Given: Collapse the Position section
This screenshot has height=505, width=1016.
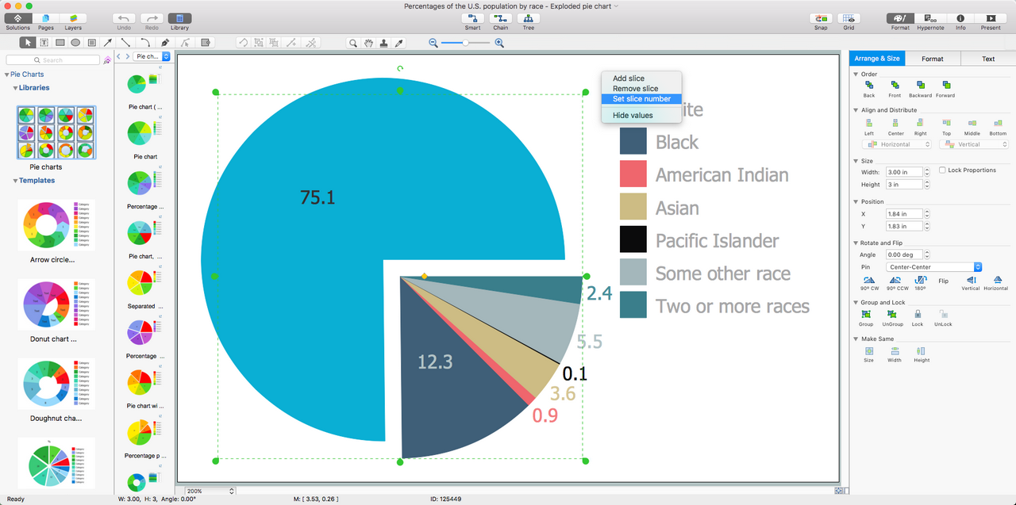Looking at the screenshot, I should tap(856, 202).
